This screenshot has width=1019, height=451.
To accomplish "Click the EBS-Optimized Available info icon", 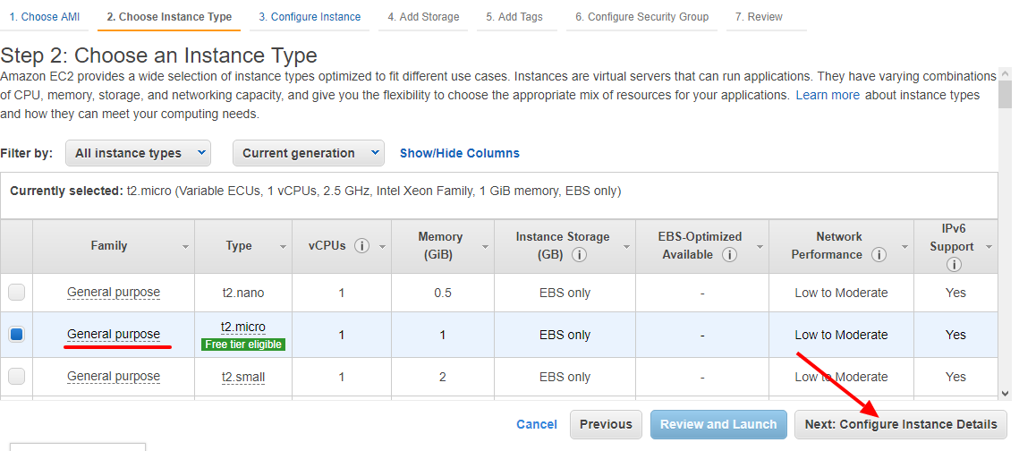I will pyautogui.click(x=730, y=255).
